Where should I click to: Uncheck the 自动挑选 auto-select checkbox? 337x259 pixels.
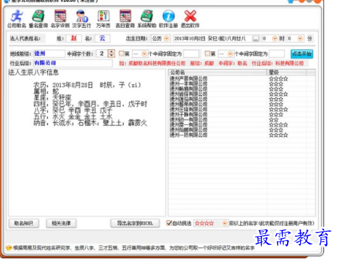[169, 223]
